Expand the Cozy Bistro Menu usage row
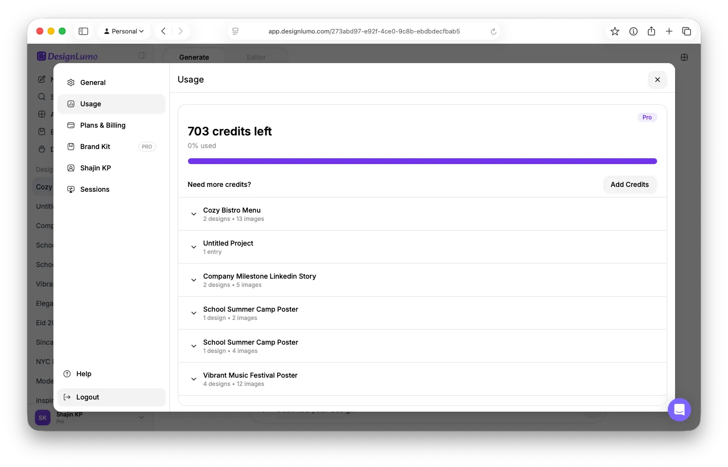 [423, 214]
